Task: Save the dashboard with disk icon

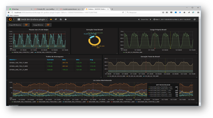Action: (x=61, y=19)
